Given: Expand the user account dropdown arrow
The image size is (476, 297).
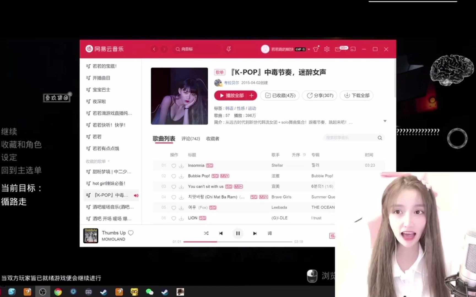Looking at the screenshot, I should click(x=309, y=49).
